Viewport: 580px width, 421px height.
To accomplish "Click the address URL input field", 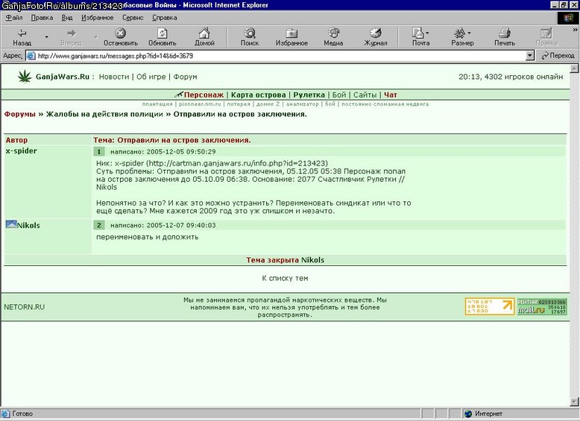I will pyautogui.click(x=280, y=56).
